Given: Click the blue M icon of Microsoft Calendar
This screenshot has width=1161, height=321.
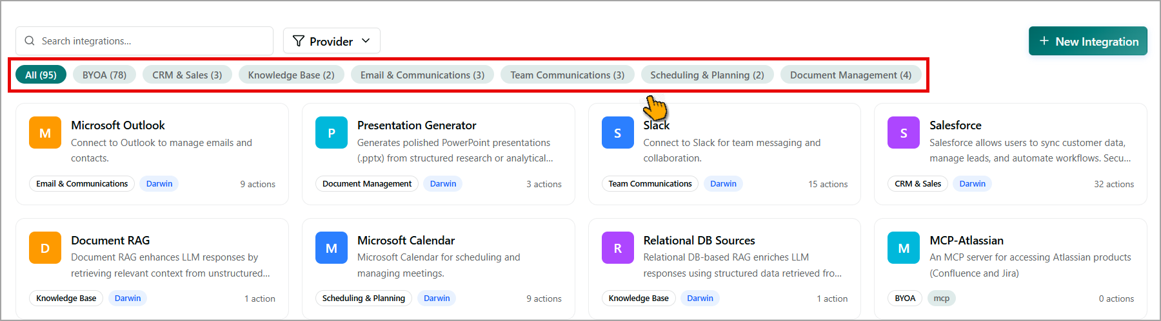Looking at the screenshot, I should tap(332, 248).
